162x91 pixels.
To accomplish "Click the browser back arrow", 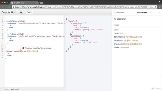I will tap(2, 7).
